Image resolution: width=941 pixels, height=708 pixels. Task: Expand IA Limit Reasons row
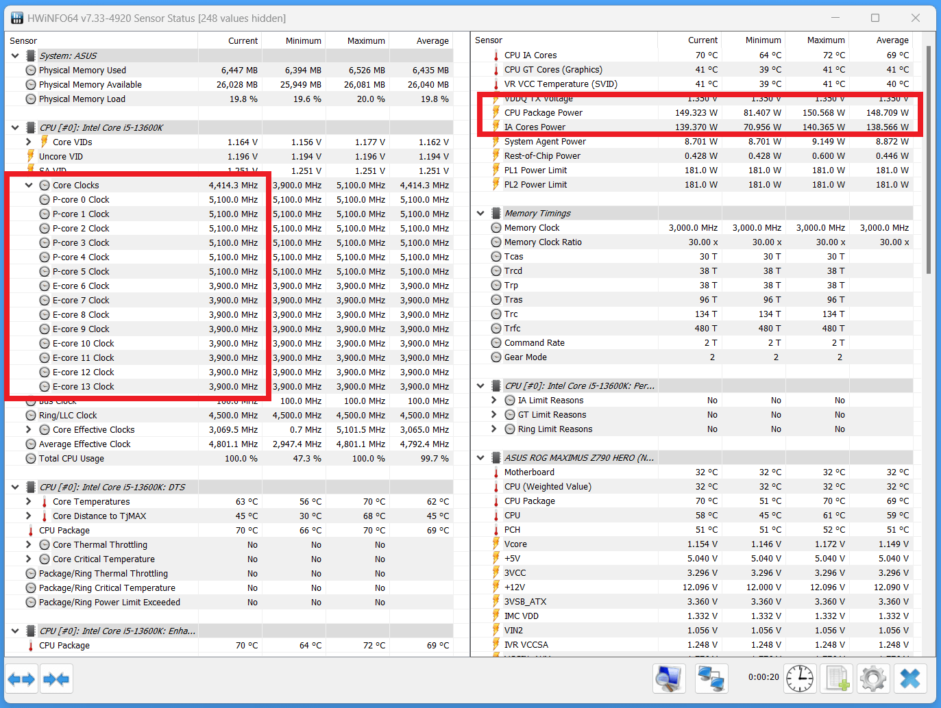pyautogui.click(x=494, y=401)
